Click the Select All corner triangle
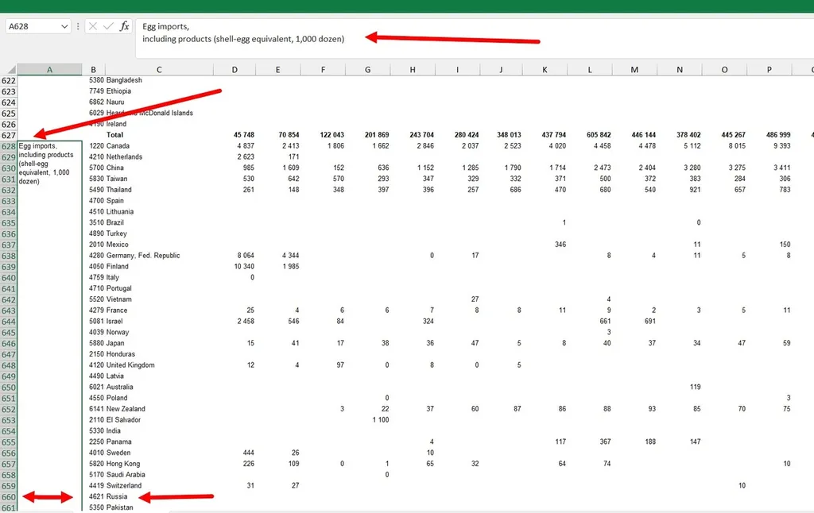 pos(9,70)
